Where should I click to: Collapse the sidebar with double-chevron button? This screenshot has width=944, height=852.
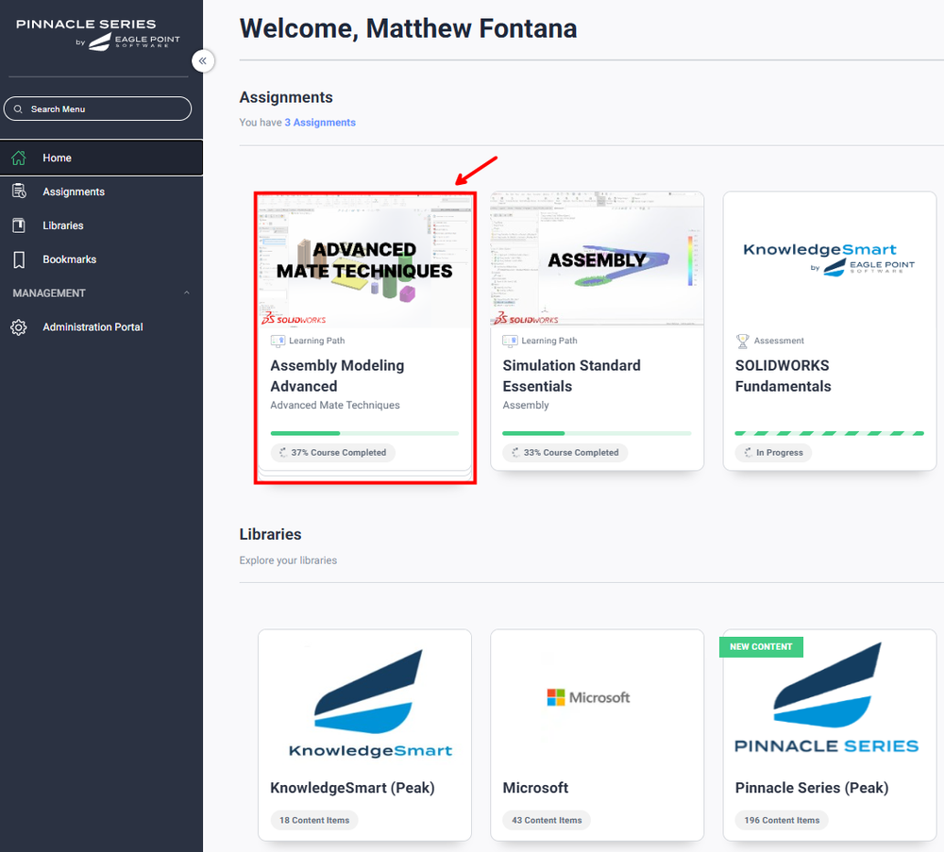tap(203, 60)
